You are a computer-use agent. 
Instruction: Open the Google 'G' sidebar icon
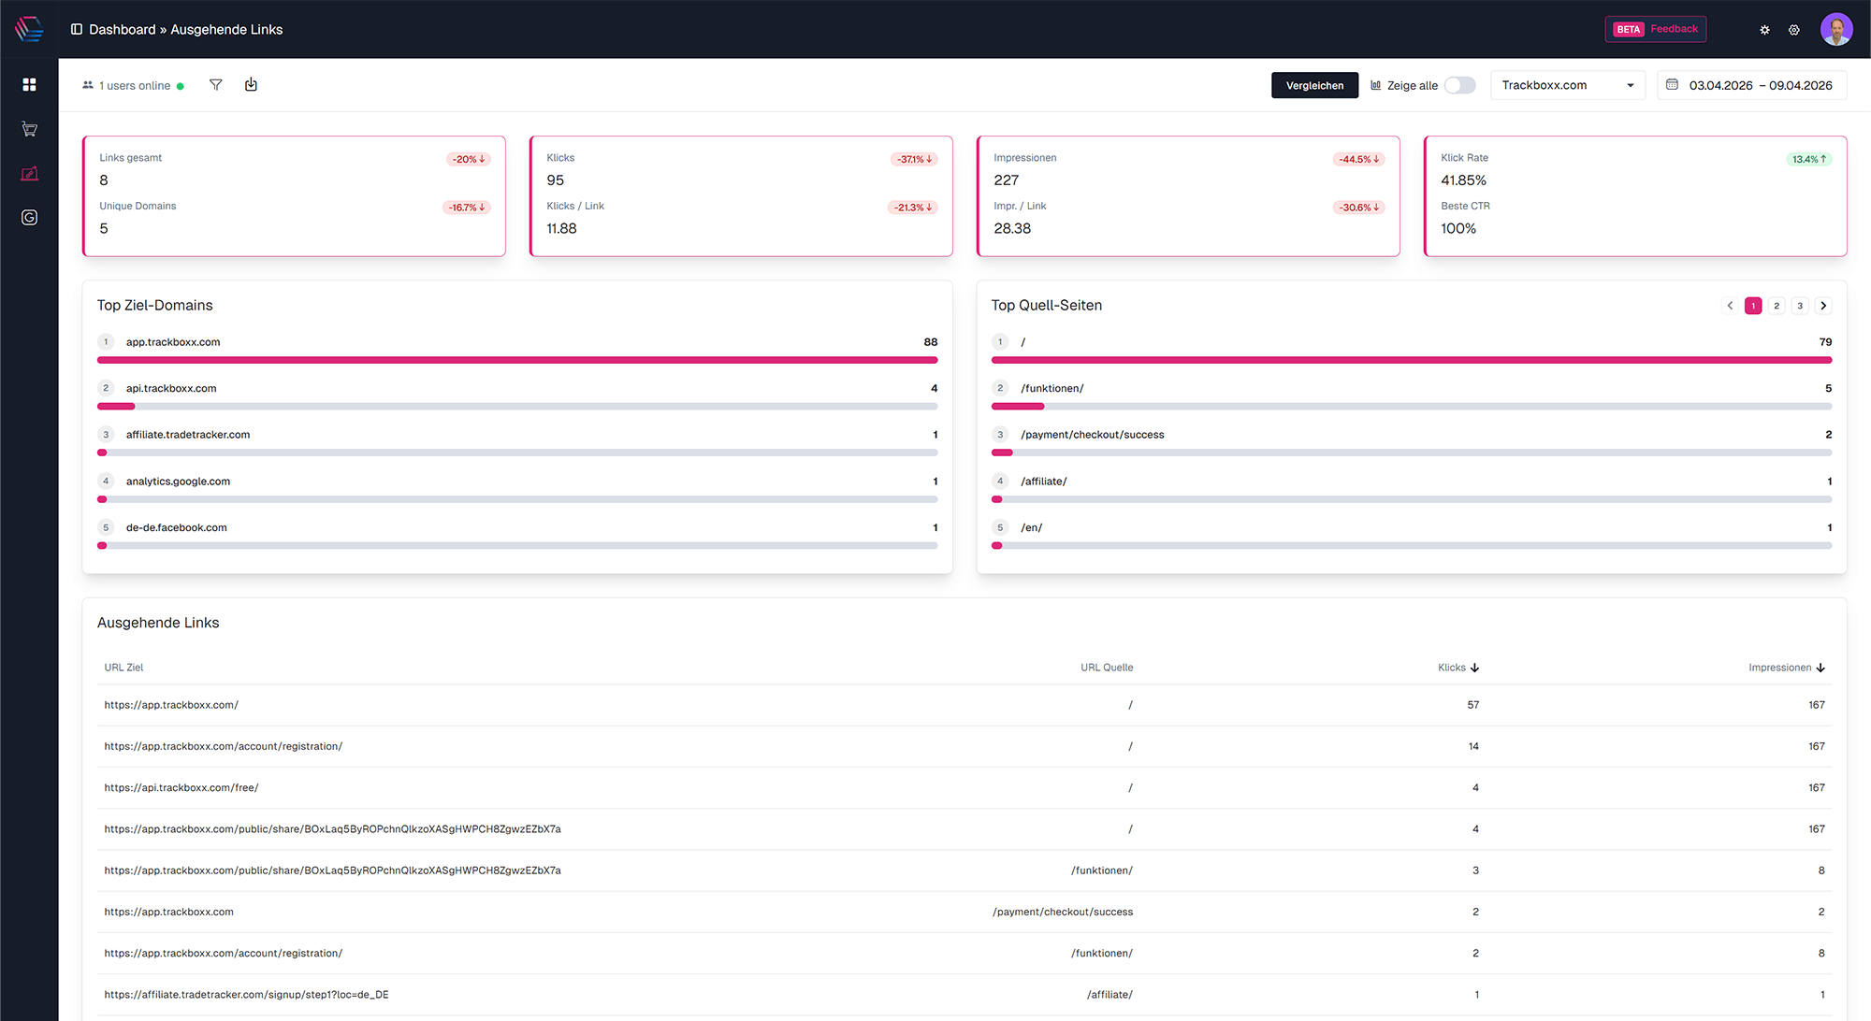coord(29,218)
